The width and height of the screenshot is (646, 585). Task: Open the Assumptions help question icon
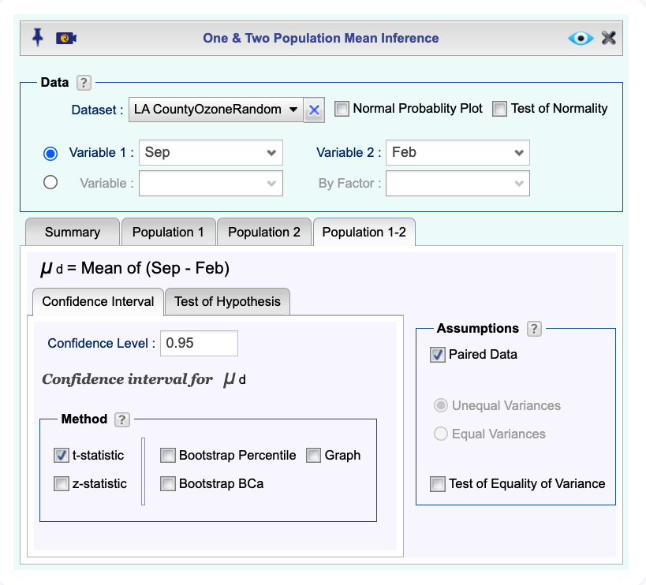coord(534,329)
